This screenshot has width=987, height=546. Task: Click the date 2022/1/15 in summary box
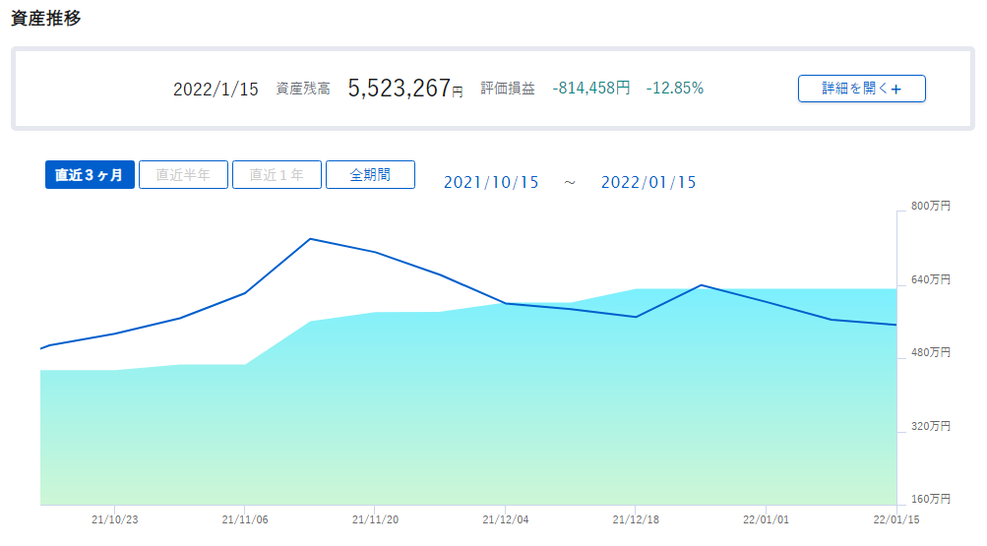216,90
